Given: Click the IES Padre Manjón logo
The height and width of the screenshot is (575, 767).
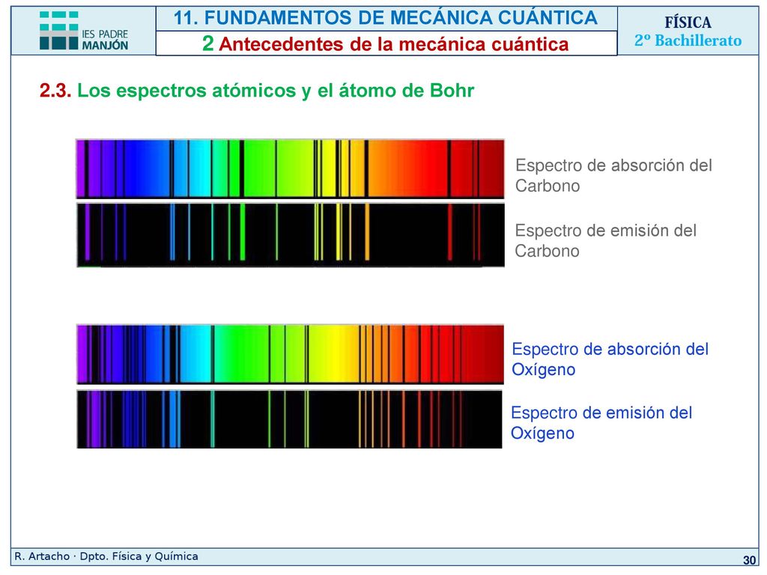Looking at the screenshot, I should point(84,31).
